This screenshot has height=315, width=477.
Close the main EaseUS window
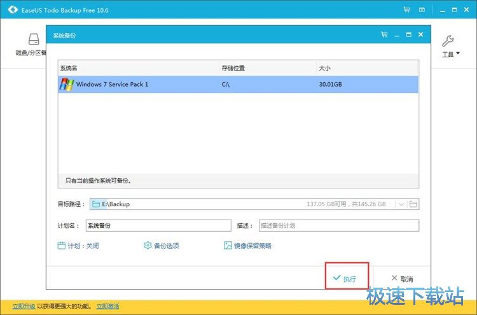[467, 10]
